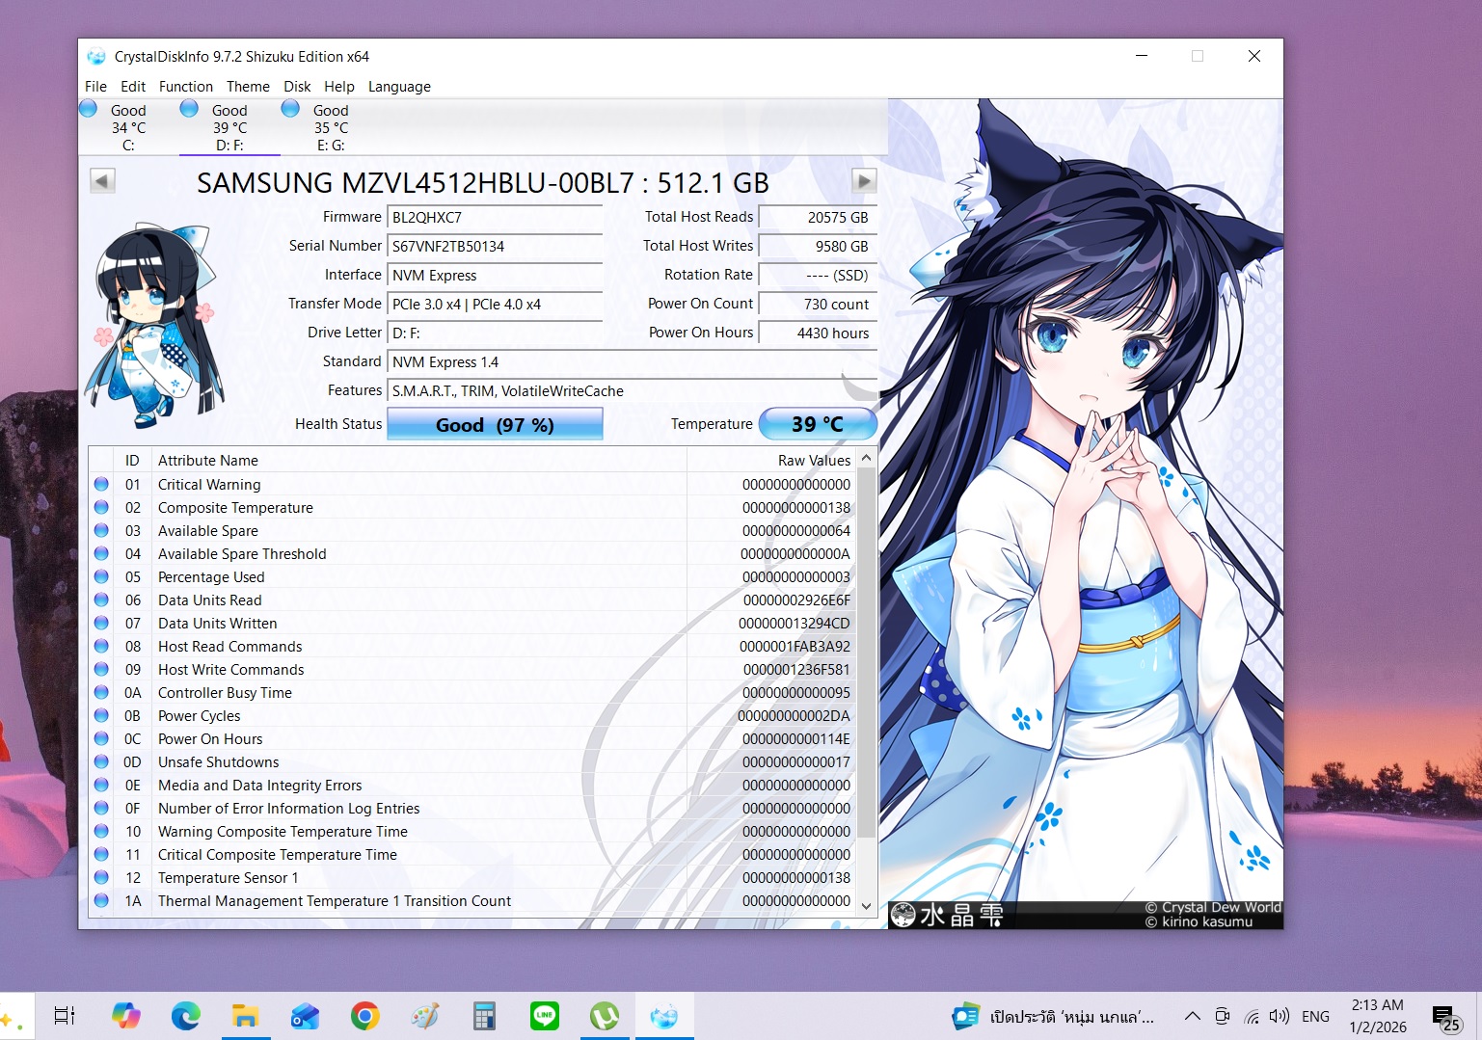This screenshot has height=1040, width=1482.
Task: Click the previous disk left arrow
Action: tap(102, 180)
